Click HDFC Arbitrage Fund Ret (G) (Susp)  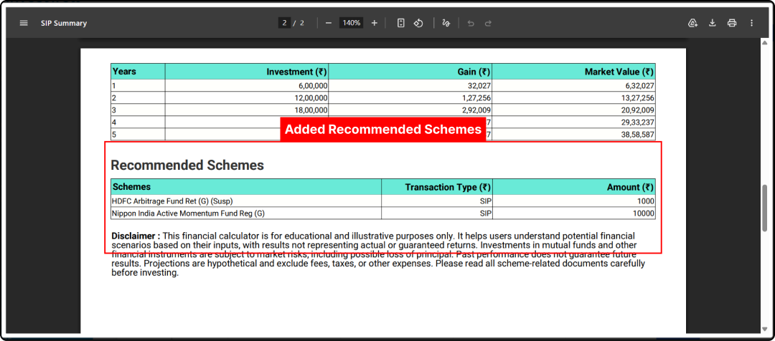click(x=246, y=201)
